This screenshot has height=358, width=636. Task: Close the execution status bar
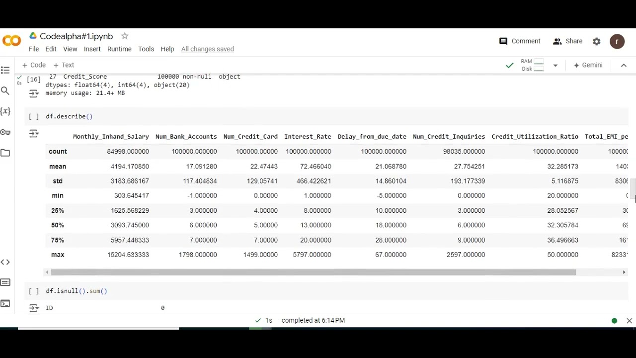coord(629,321)
